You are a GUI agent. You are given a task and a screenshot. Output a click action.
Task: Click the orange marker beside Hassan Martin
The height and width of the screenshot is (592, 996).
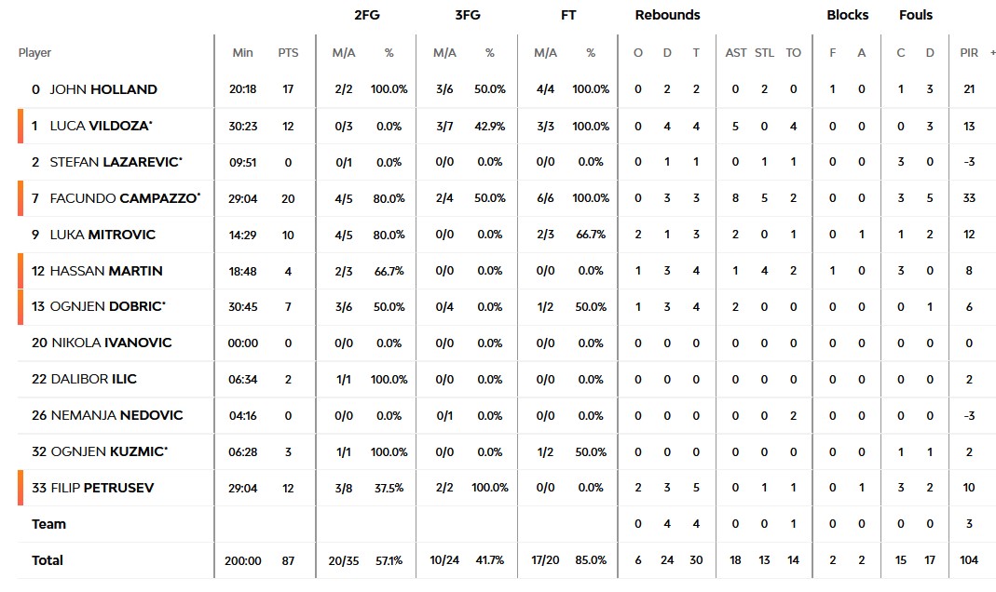click(20, 271)
